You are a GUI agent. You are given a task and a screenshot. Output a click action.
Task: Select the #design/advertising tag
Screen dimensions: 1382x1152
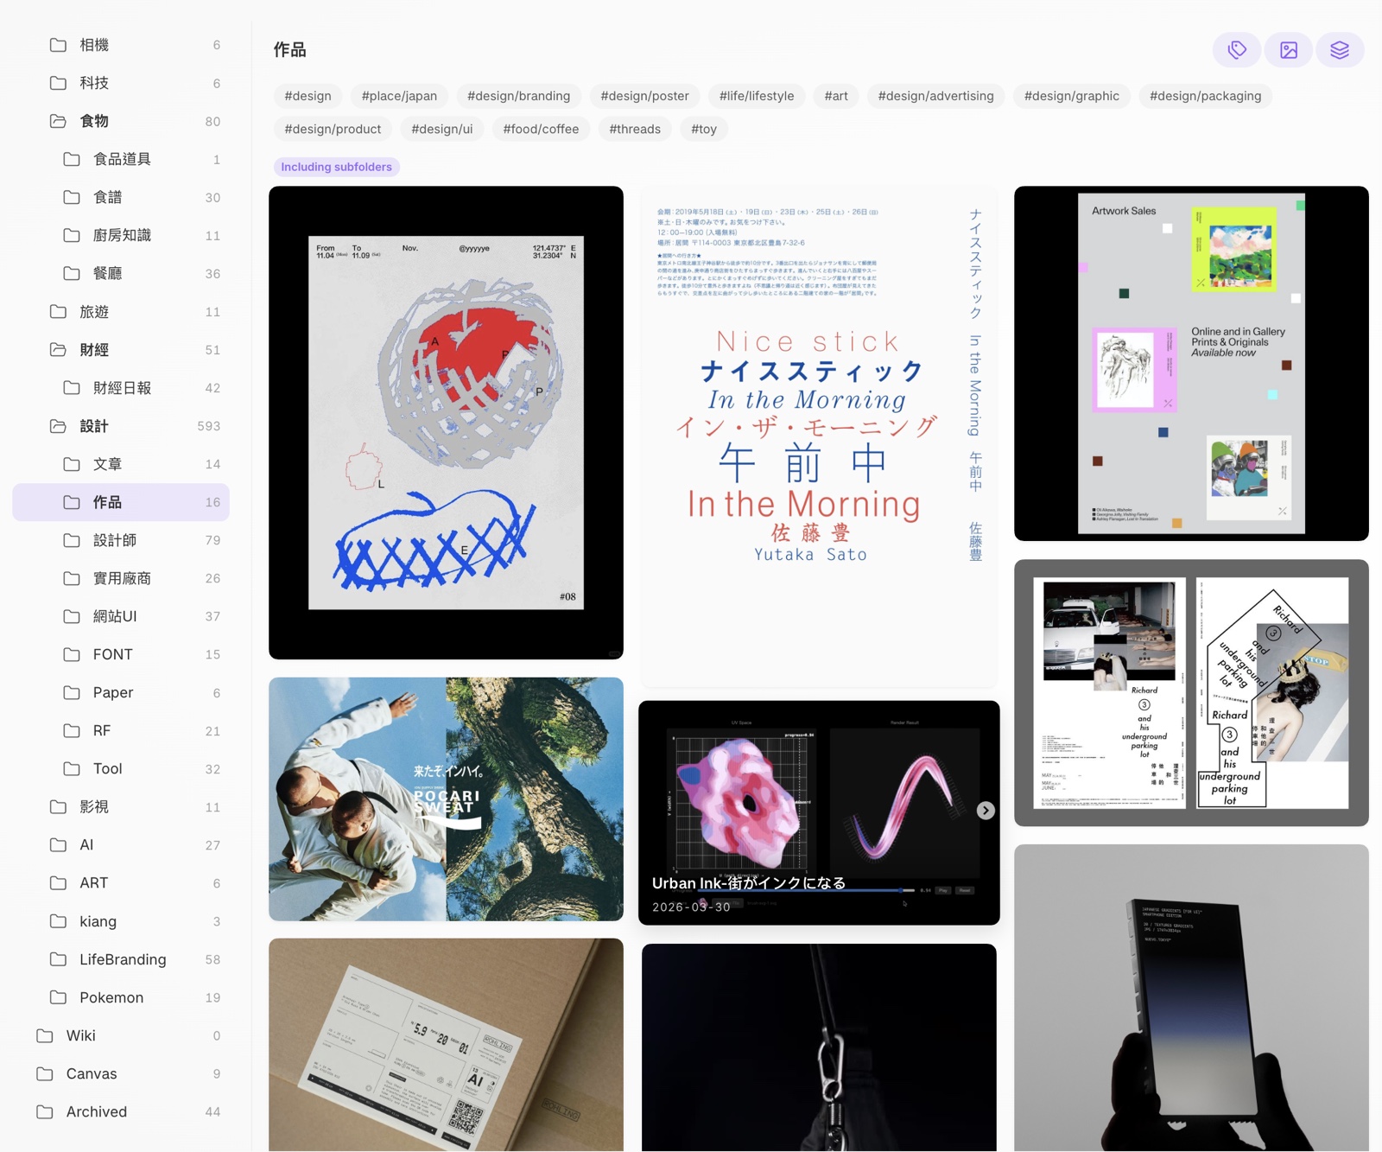coord(935,96)
